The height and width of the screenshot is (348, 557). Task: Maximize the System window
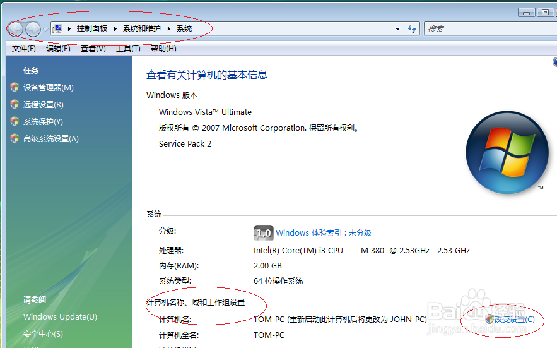click(x=545, y=13)
